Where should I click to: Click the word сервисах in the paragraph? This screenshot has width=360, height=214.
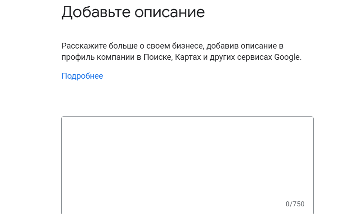[256, 58]
